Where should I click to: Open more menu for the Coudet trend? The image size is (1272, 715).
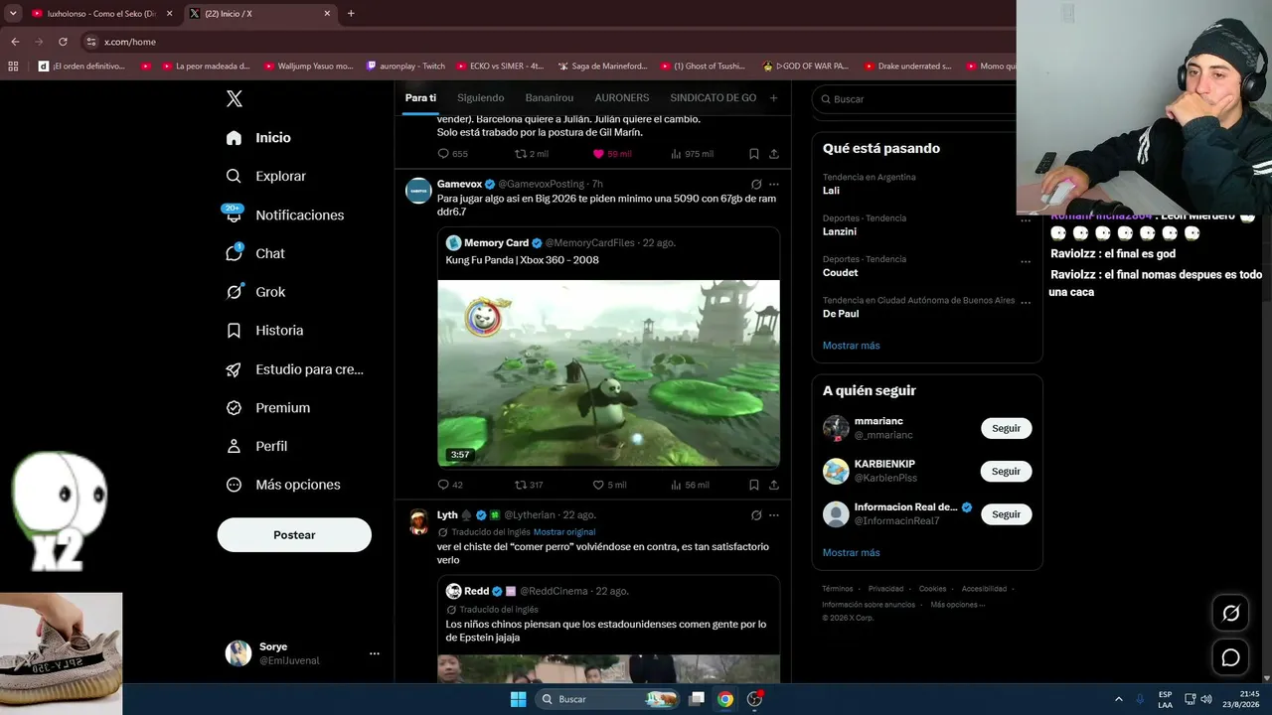[1026, 262]
